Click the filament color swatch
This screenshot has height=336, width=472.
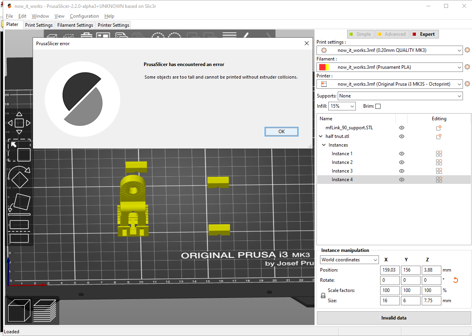[324, 67]
